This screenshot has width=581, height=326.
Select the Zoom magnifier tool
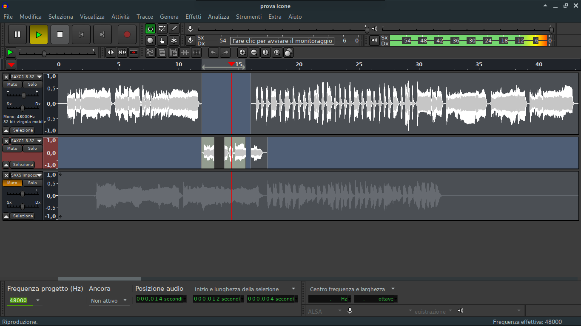pos(150,41)
